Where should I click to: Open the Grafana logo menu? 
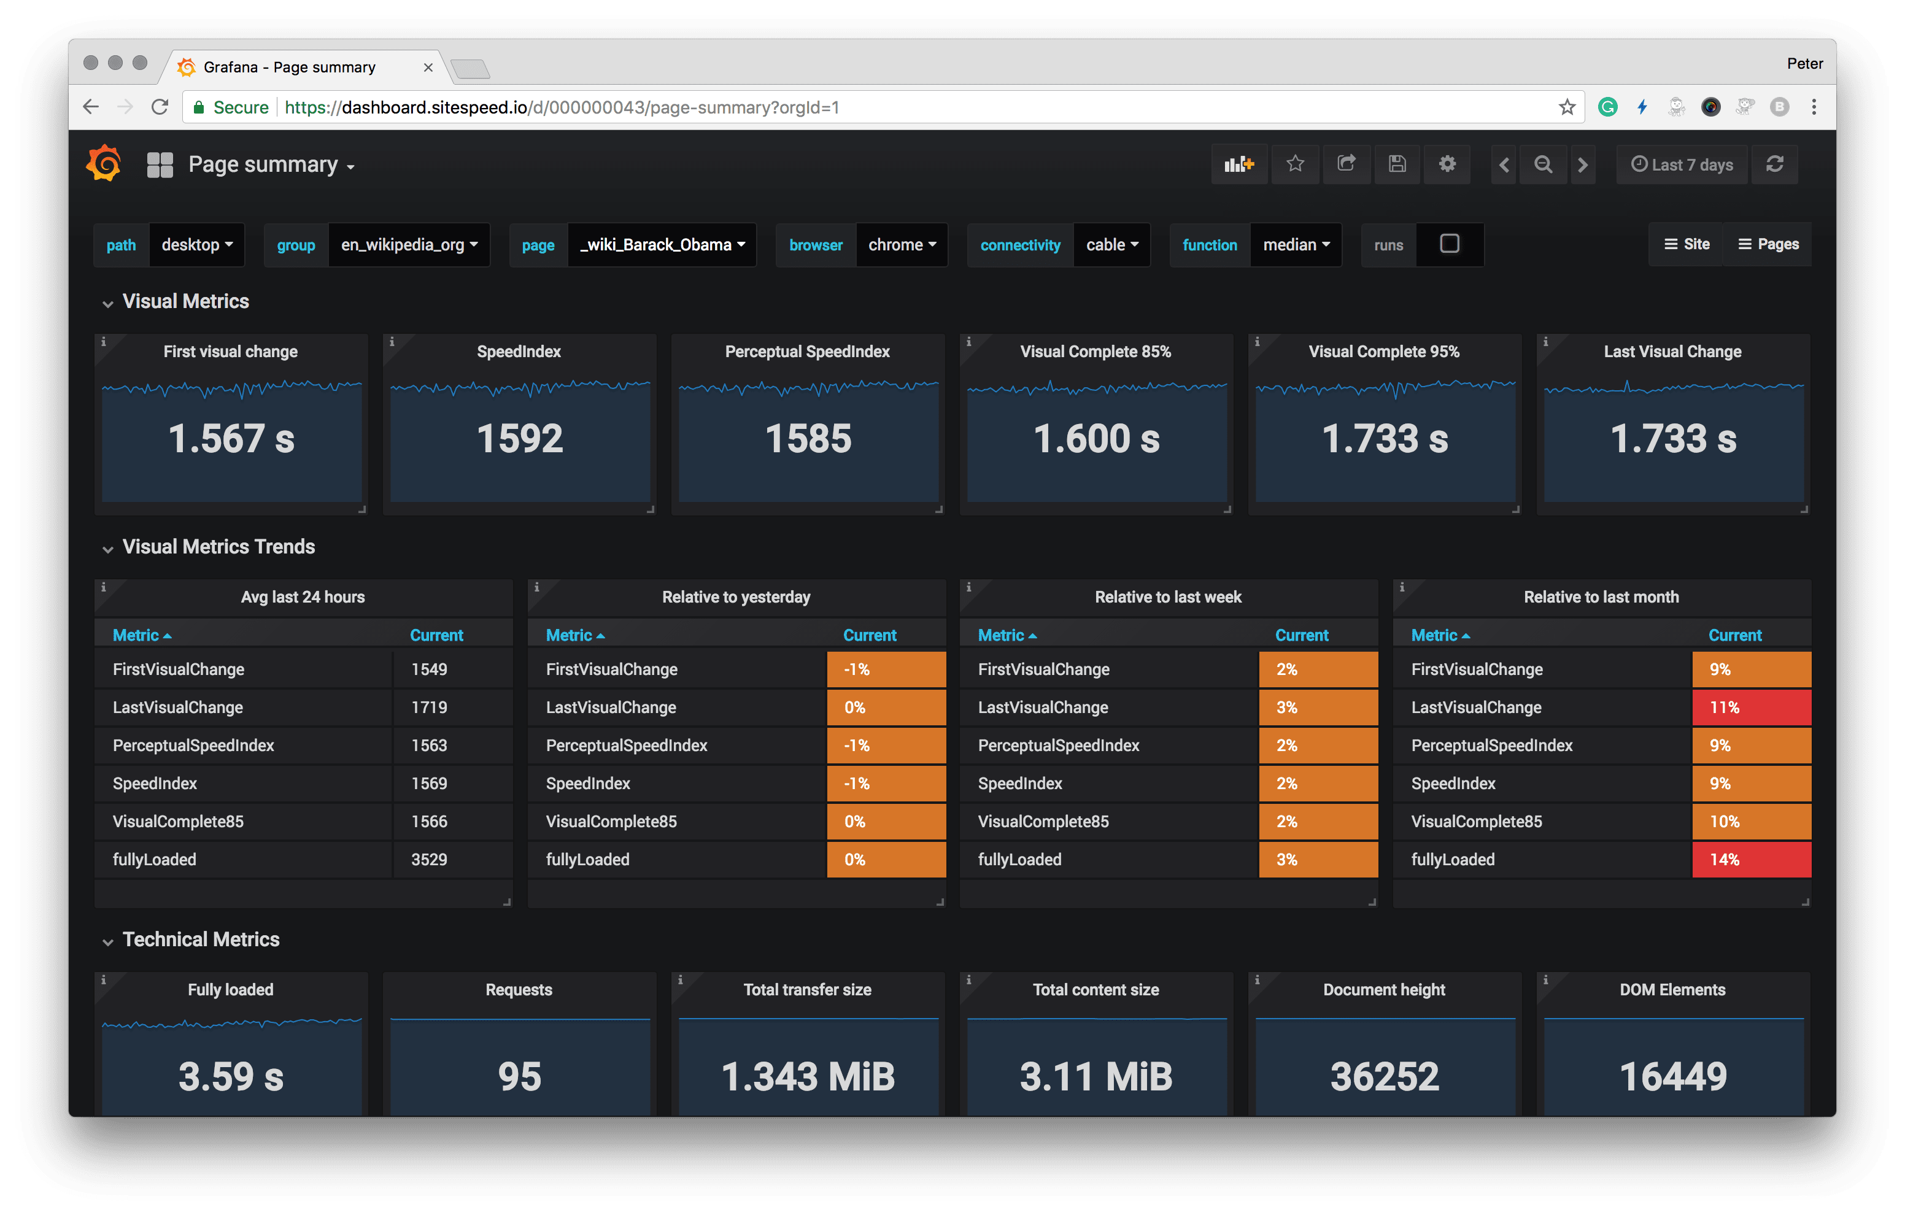[x=104, y=164]
